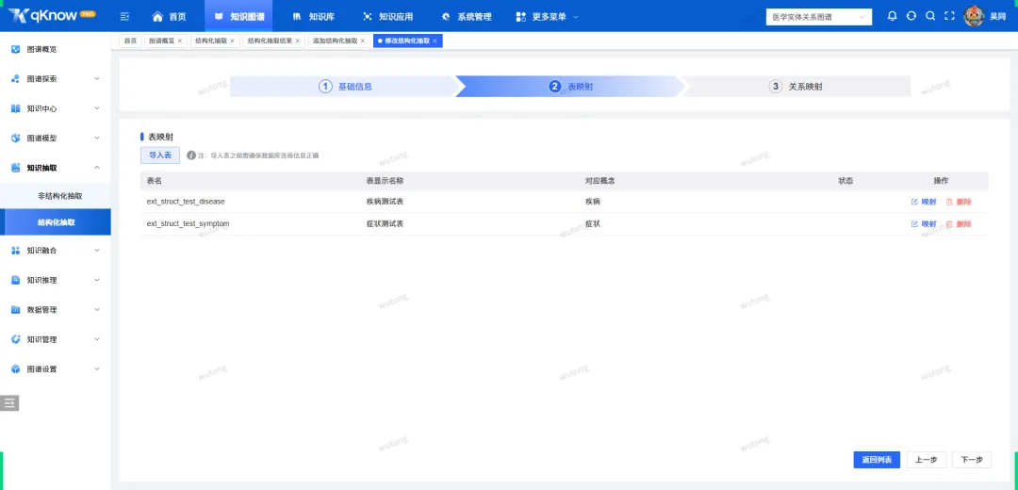
Task: Close the 图谱概览 tab
Action: [180, 41]
